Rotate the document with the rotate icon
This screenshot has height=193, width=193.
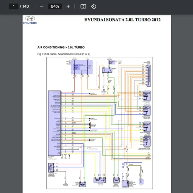pos(93,6)
